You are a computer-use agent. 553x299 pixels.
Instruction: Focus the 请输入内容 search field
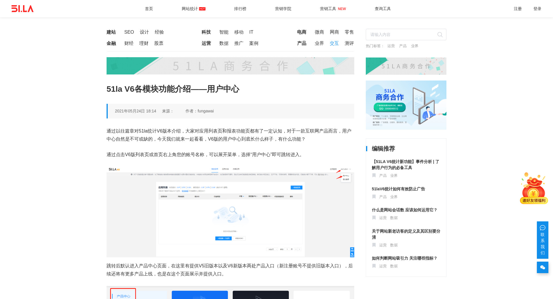402,35
